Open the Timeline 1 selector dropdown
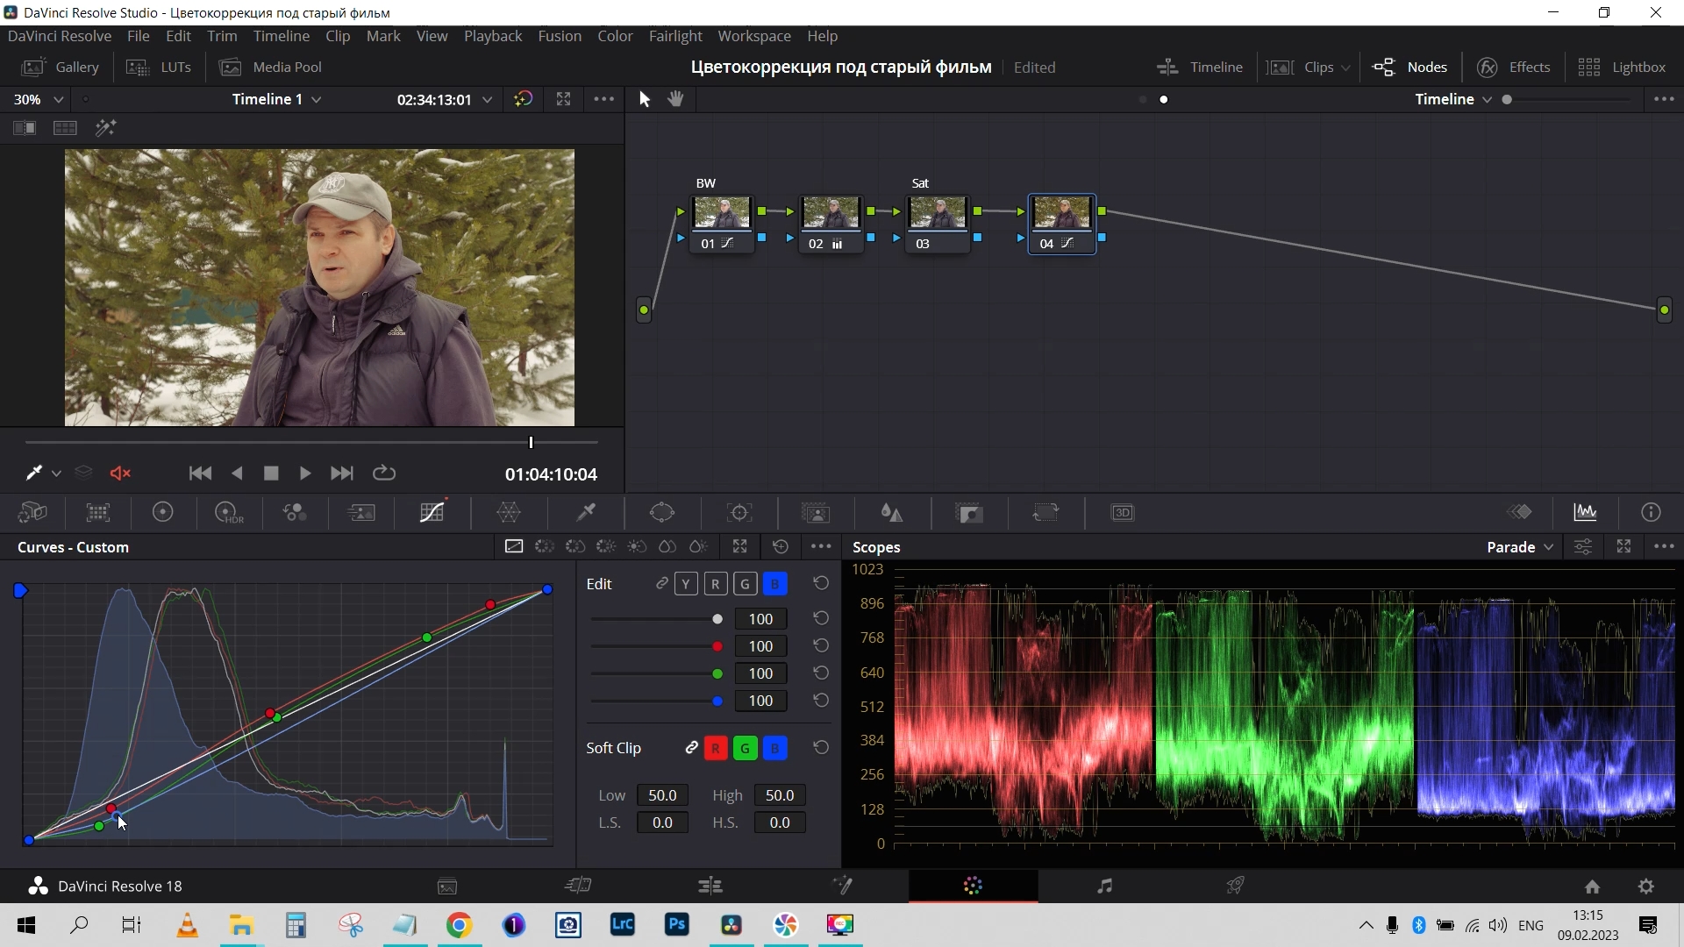This screenshot has height=947, width=1684. pyautogui.click(x=276, y=99)
